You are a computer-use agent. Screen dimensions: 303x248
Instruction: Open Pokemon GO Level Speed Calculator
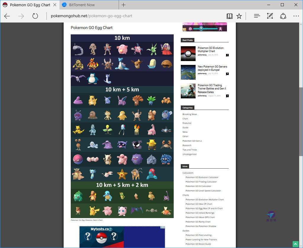click(203, 191)
